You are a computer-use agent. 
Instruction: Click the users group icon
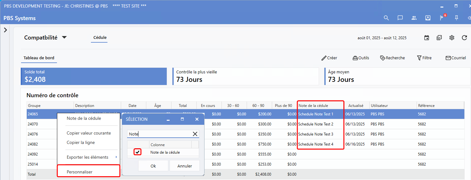click(414, 18)
